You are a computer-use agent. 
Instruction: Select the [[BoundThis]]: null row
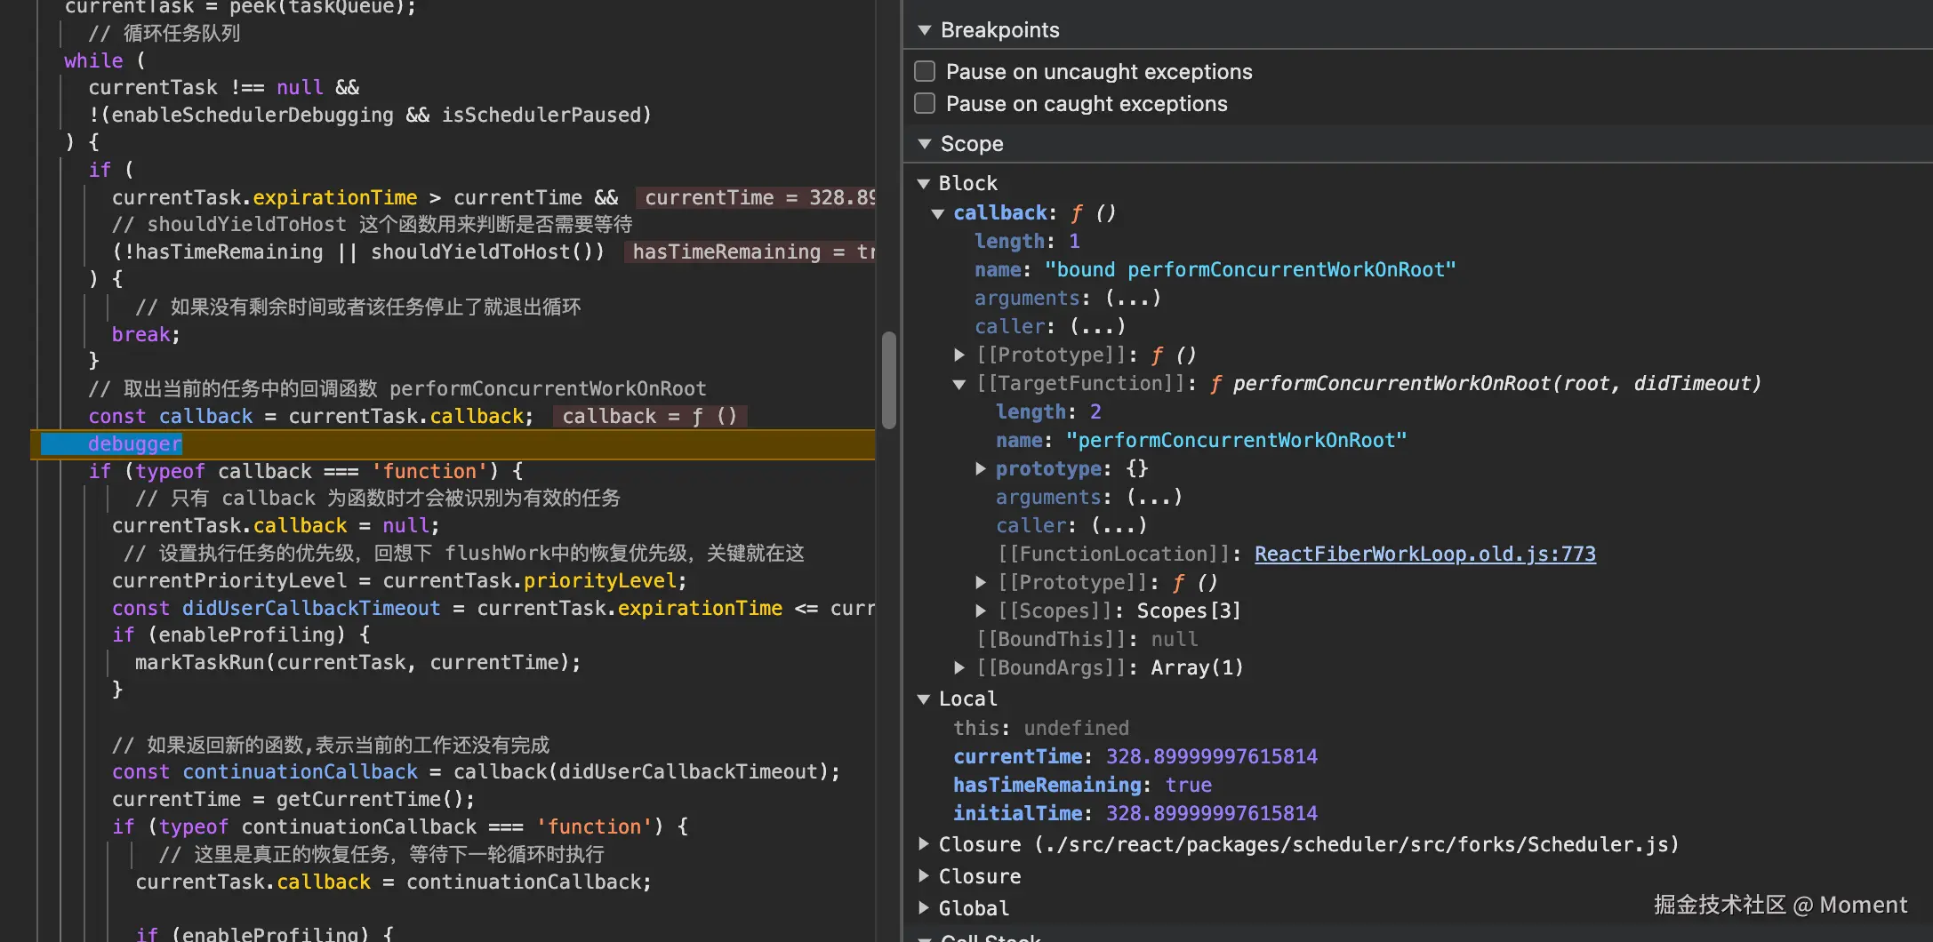click(1087, 639)
